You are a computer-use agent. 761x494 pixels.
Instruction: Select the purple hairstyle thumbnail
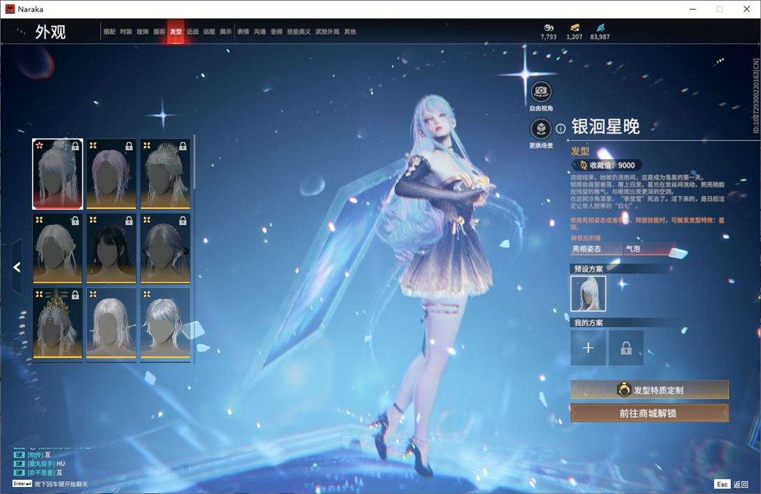[x=111, y=174]
